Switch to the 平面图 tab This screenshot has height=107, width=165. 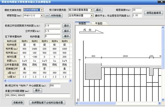(99, 23)
